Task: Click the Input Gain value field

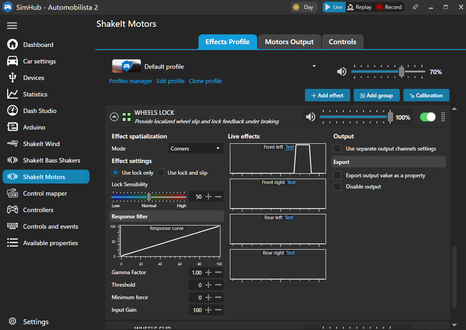Action: pos(196,310)
